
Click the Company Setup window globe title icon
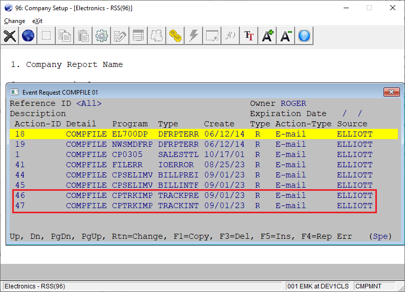(8, 8)
